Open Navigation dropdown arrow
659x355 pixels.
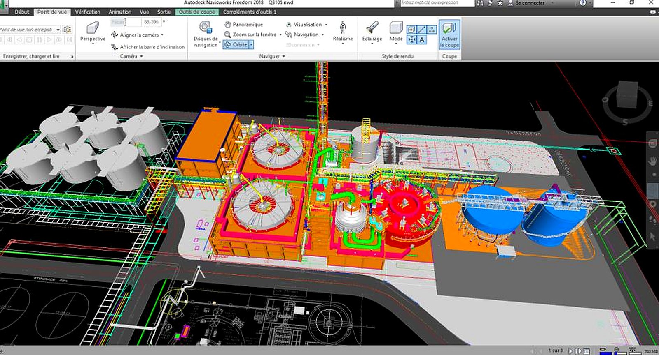click(x=322, y=35)
